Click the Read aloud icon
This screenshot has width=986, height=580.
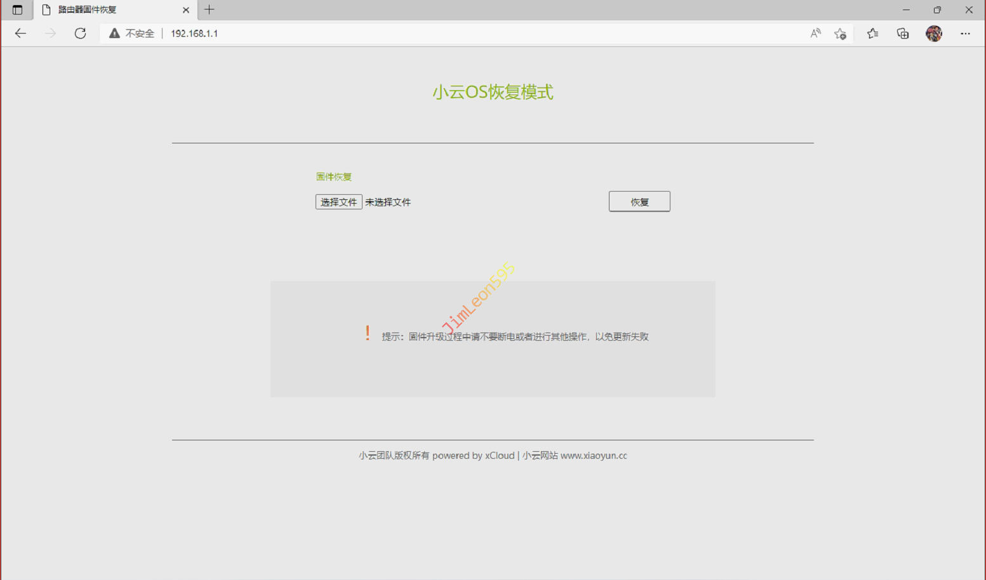tap(815, 34)
